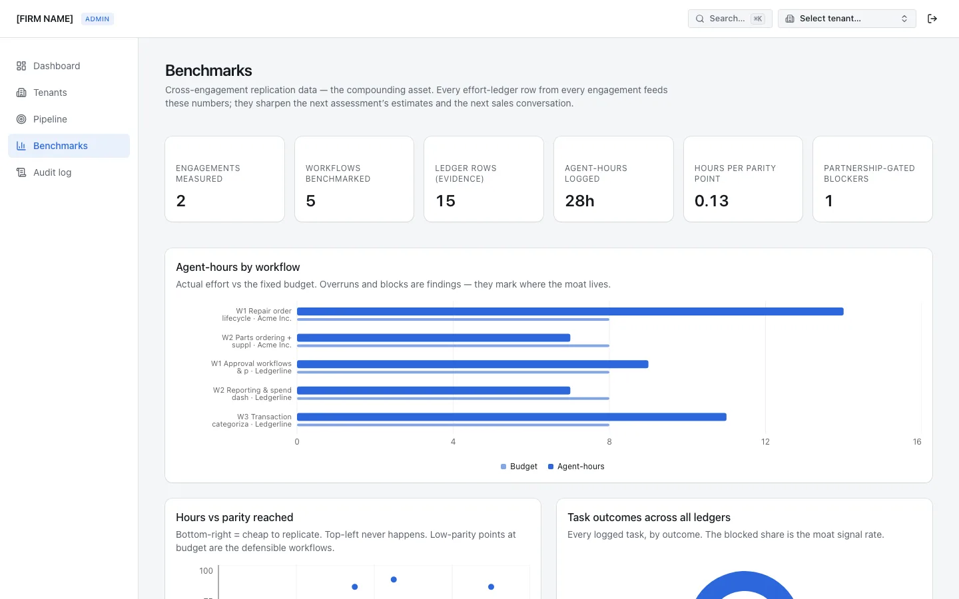Viewport: 959px width, 599px height.
Task: Select the Benchmarks nav item
Action: pos(69,146)
